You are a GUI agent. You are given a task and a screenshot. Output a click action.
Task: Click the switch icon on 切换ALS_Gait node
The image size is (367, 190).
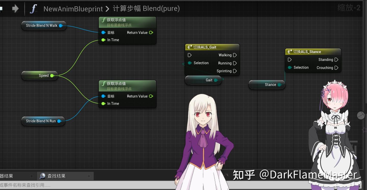(x=190, y=47)
